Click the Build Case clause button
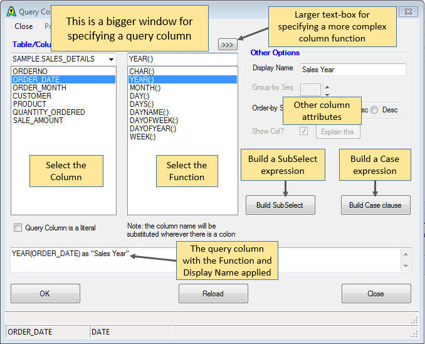Screen dimensions: 425x344 tap(375, 205)
